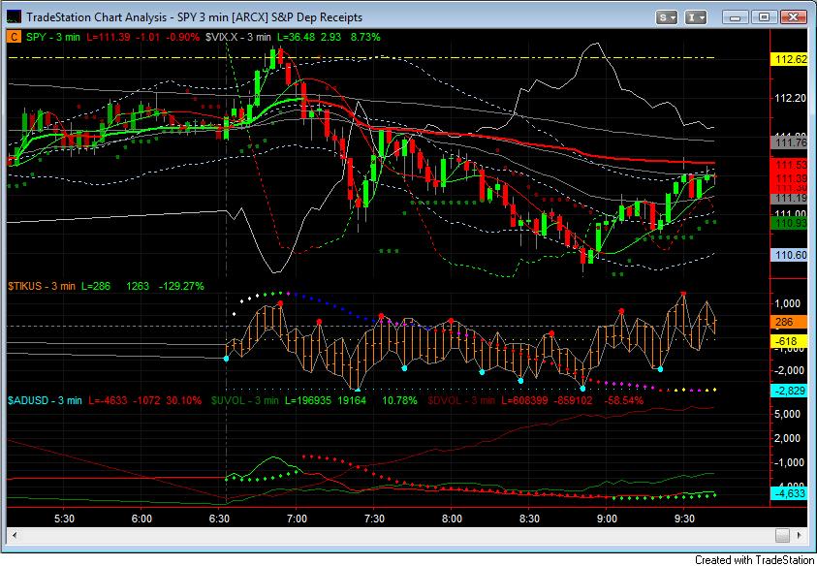Click the 111.76 gray price marker

[791, 142]
